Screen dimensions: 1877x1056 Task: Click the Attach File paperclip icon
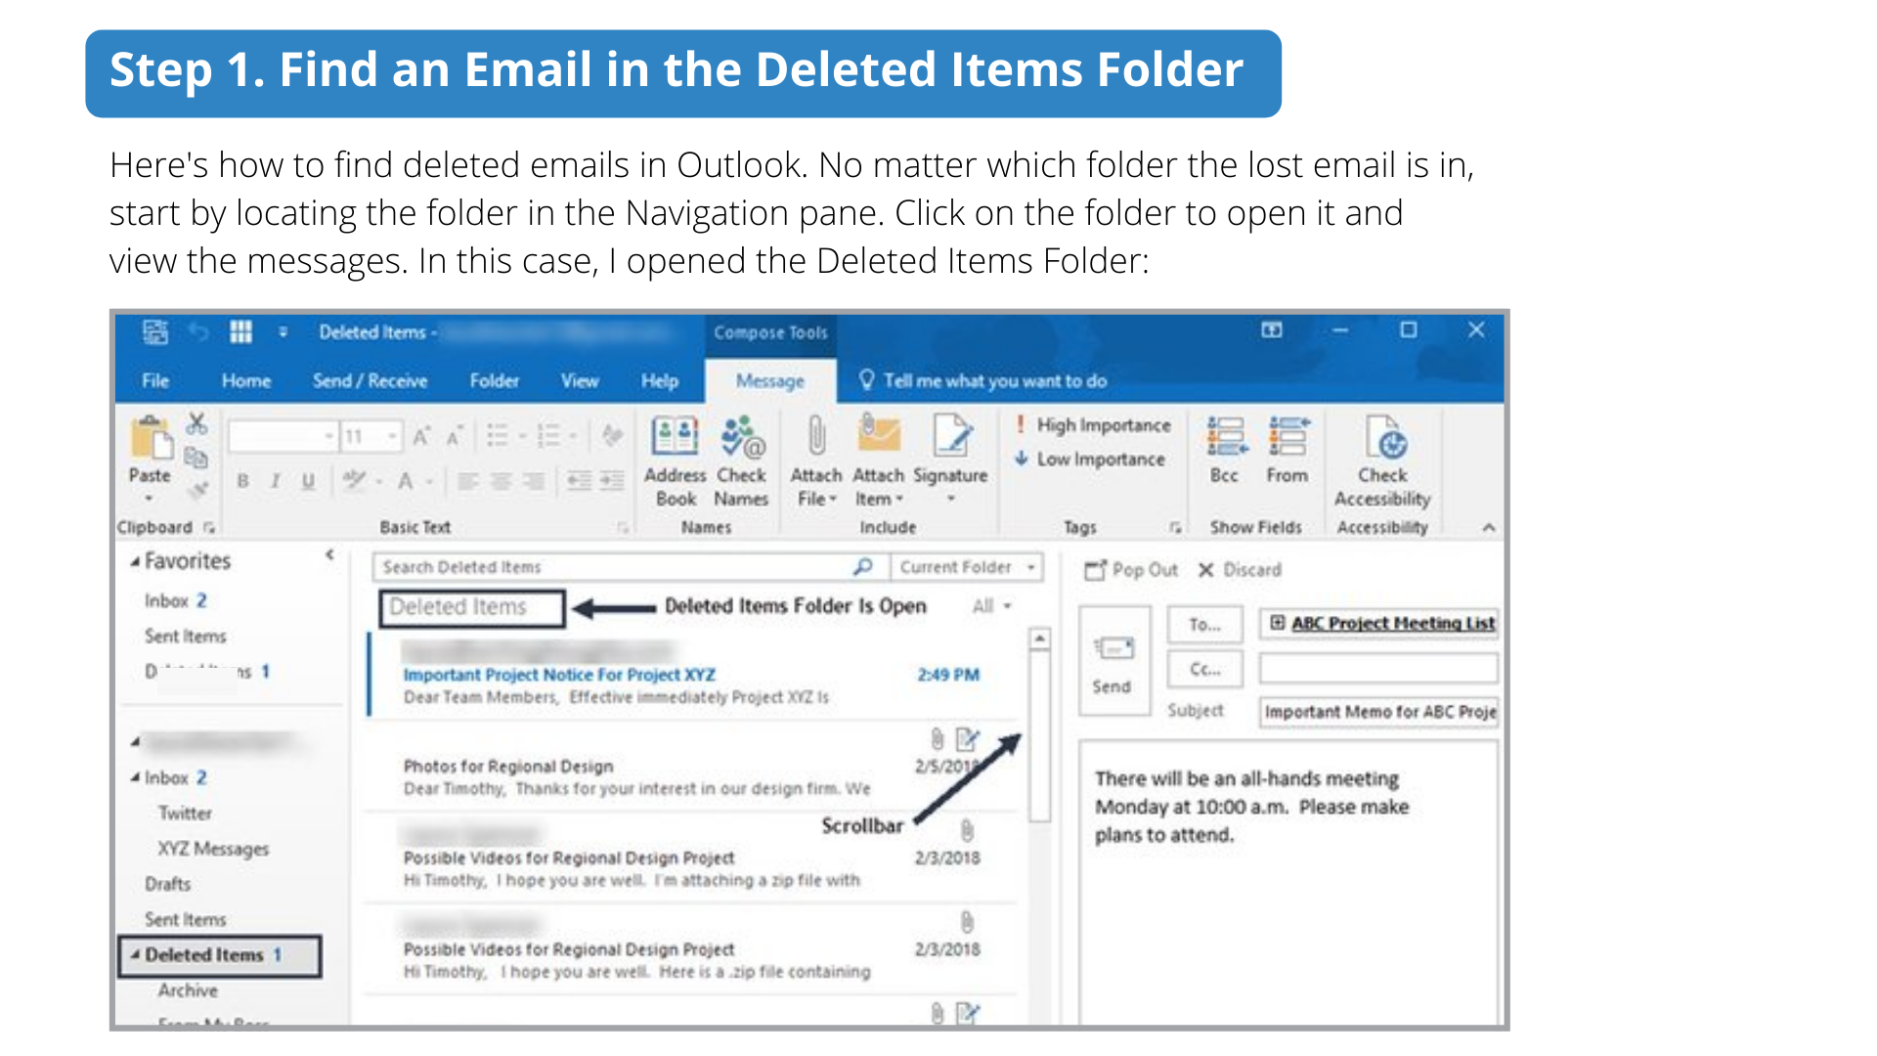(816, 437)
